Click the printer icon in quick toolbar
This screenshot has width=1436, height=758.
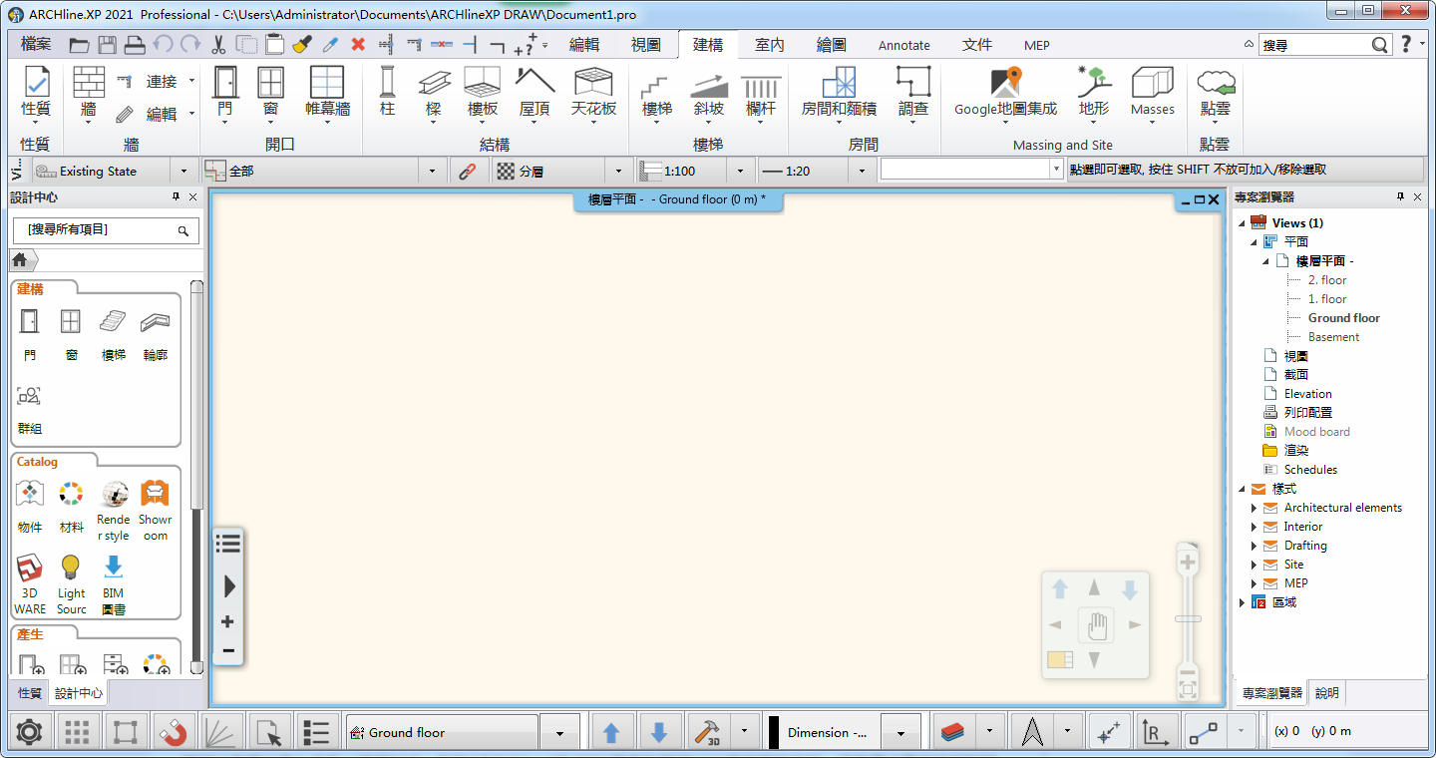coord(135,44)
